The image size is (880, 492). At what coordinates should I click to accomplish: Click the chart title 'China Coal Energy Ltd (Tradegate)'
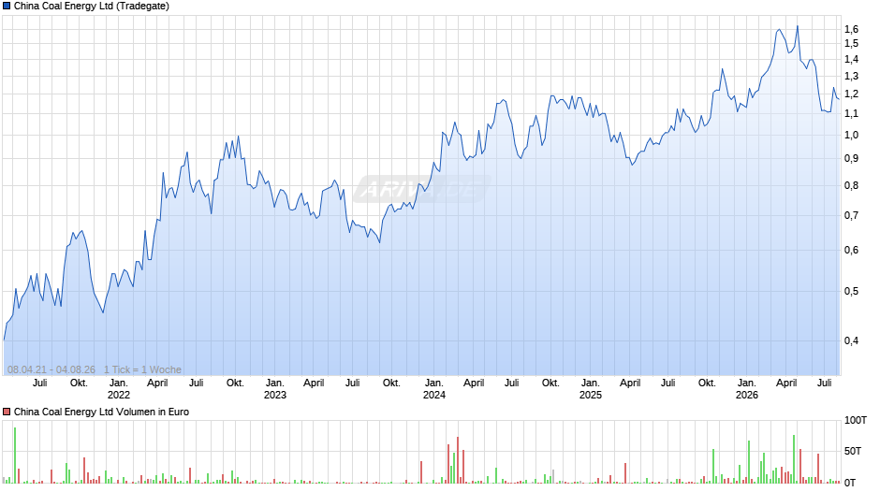92,7
